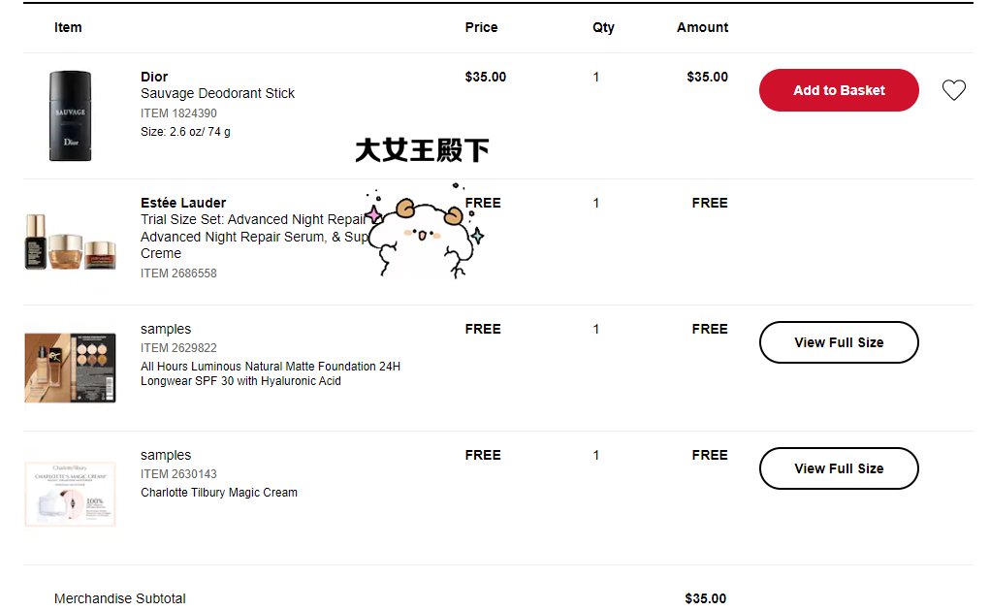Screen dimensions: 990x611
Task: Open the Dior Sauvage deodorant product image
Action: point(70,115)
